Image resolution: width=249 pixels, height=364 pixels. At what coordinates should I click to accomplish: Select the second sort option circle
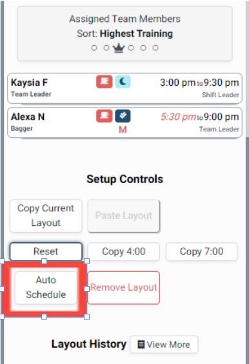click(x=106, y=48)
